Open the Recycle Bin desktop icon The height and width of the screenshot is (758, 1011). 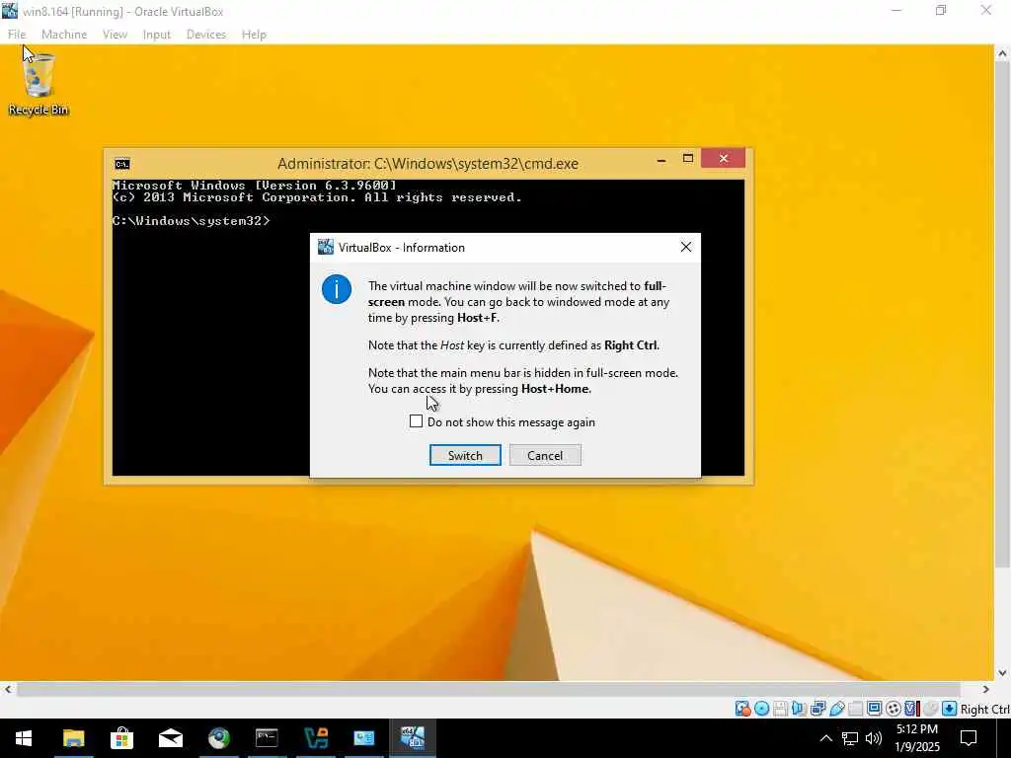click(x=39, y=85)
